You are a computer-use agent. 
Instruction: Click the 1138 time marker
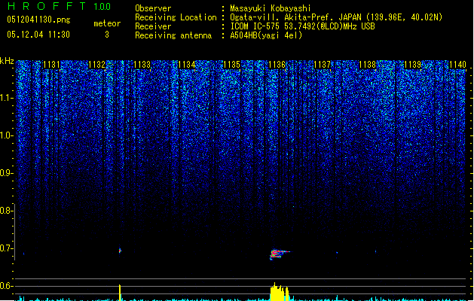tap(367, 65)
